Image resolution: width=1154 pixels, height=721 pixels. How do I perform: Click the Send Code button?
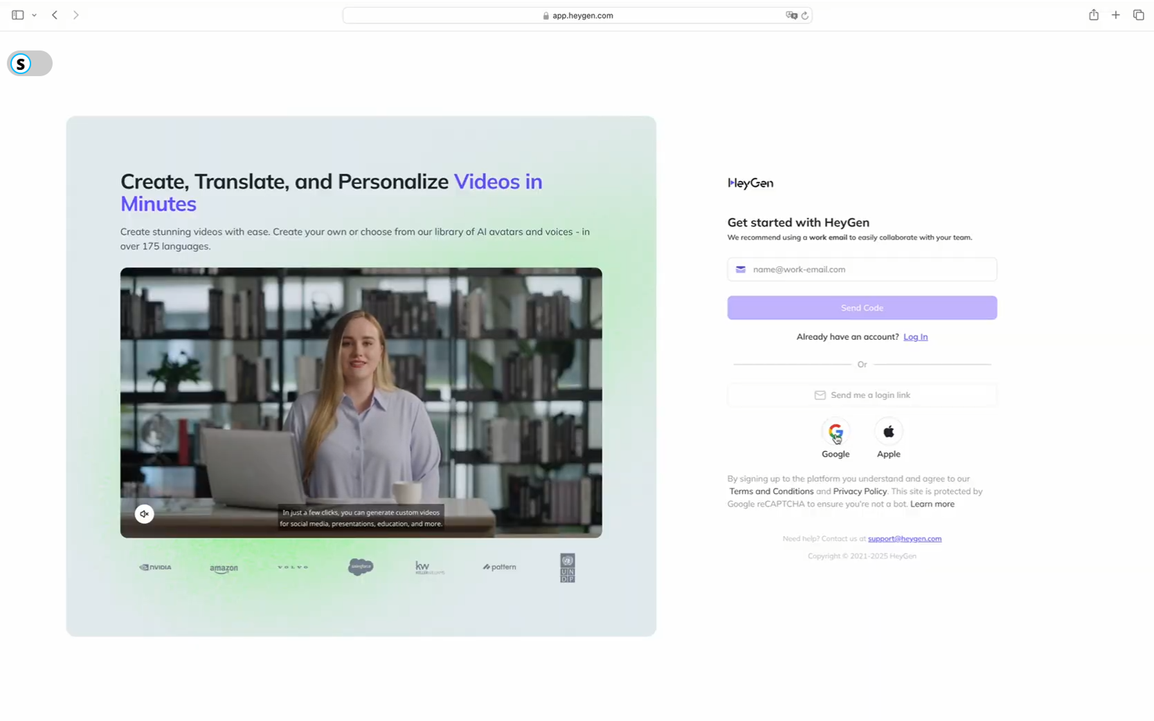click(x=862, y=308)
